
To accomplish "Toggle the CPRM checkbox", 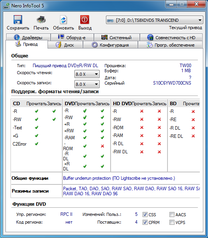I will click(x=145, y=222).
